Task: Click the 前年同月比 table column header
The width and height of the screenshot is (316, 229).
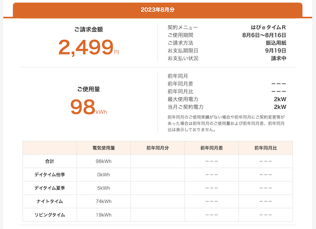Action: click(x=266, y=148)
